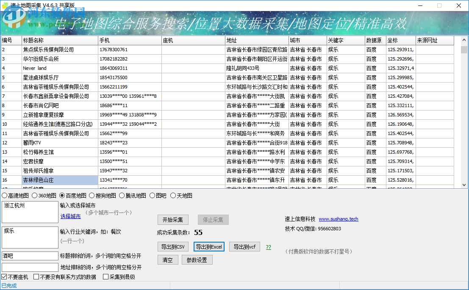The height and width of the screenshot is (290, 469).
Task: Clear results with the 清空 button
Action: click(x=167, y=260)
